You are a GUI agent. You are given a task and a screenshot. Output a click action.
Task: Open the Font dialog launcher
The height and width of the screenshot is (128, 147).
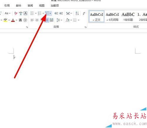pos(27,27)
